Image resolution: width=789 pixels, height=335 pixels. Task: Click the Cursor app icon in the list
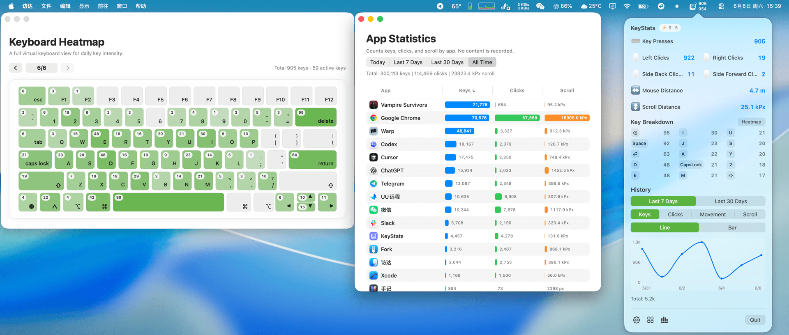(x=374, y=157)
